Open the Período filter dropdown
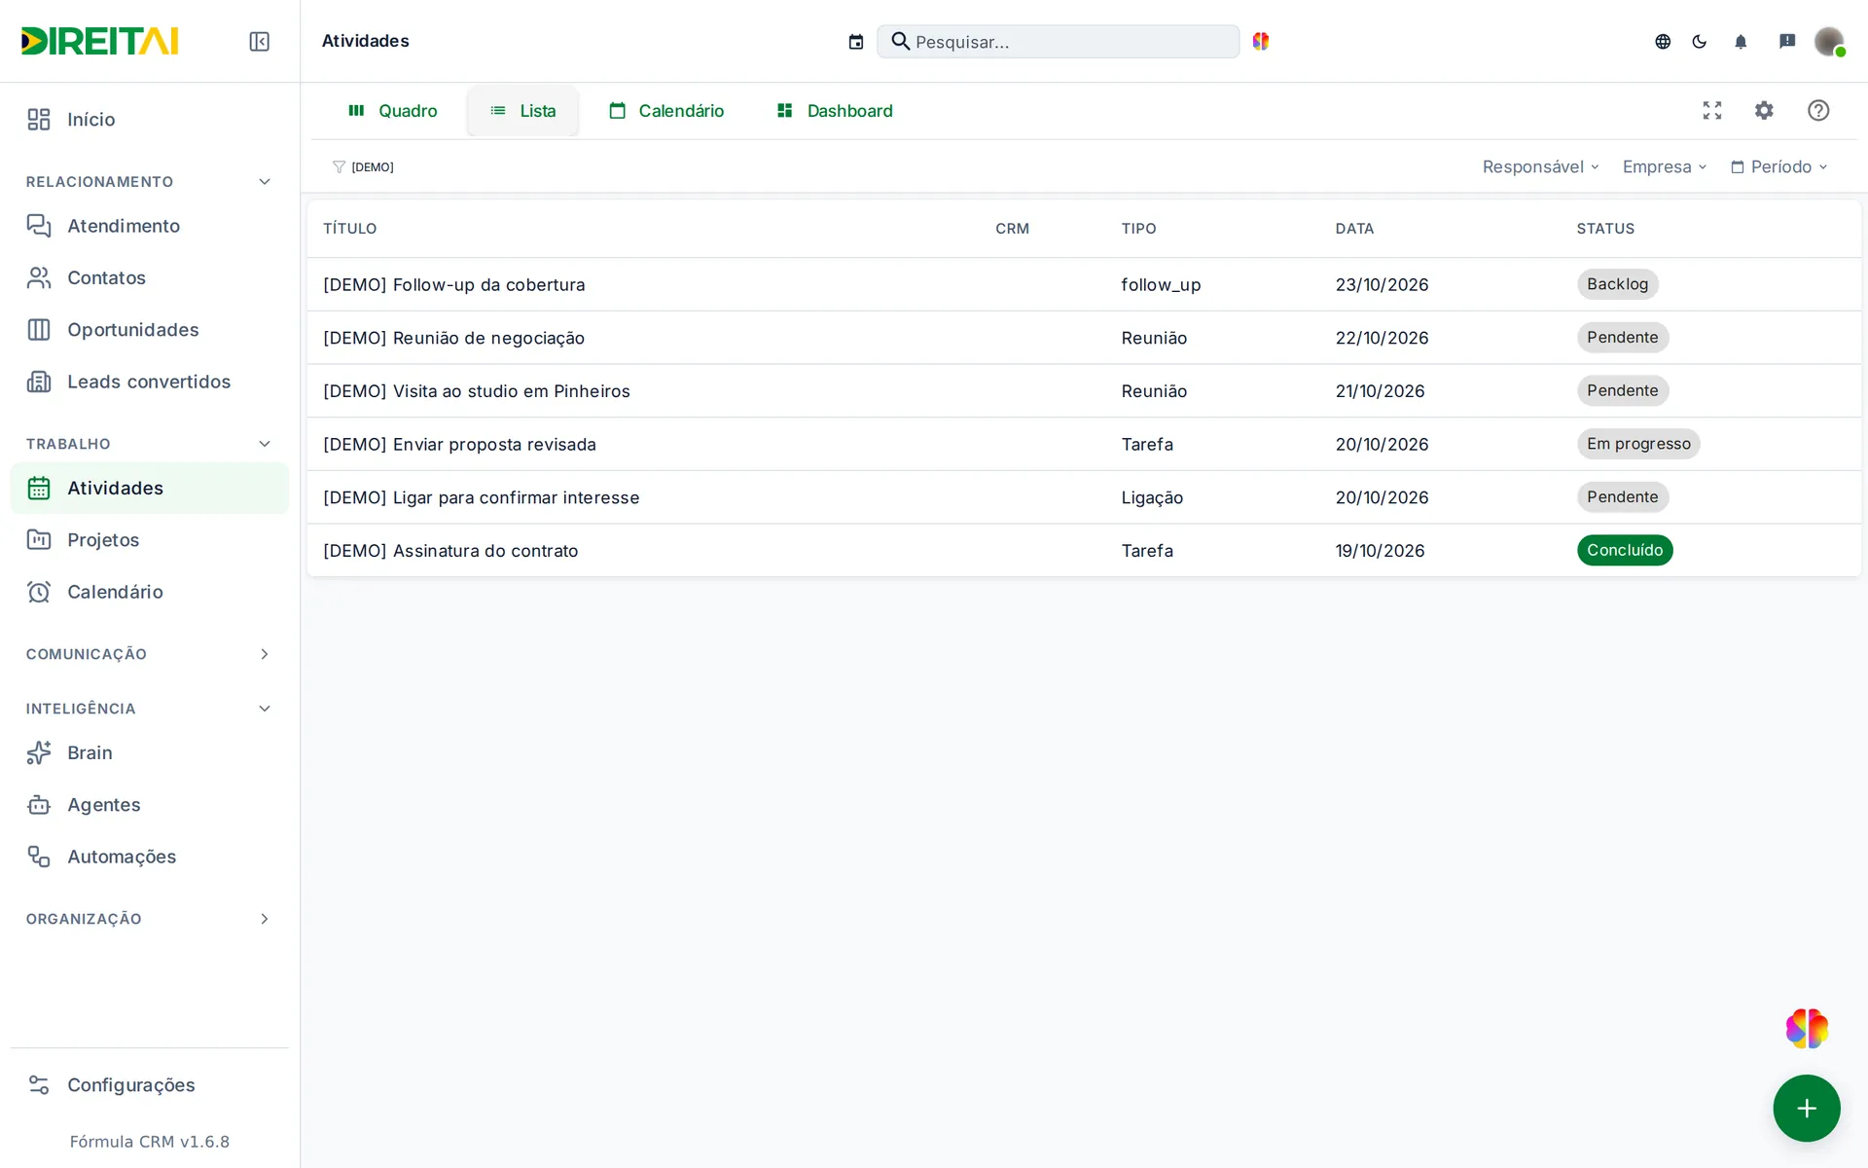This screenshot has height=1168, width=1868. point(1779,167)
